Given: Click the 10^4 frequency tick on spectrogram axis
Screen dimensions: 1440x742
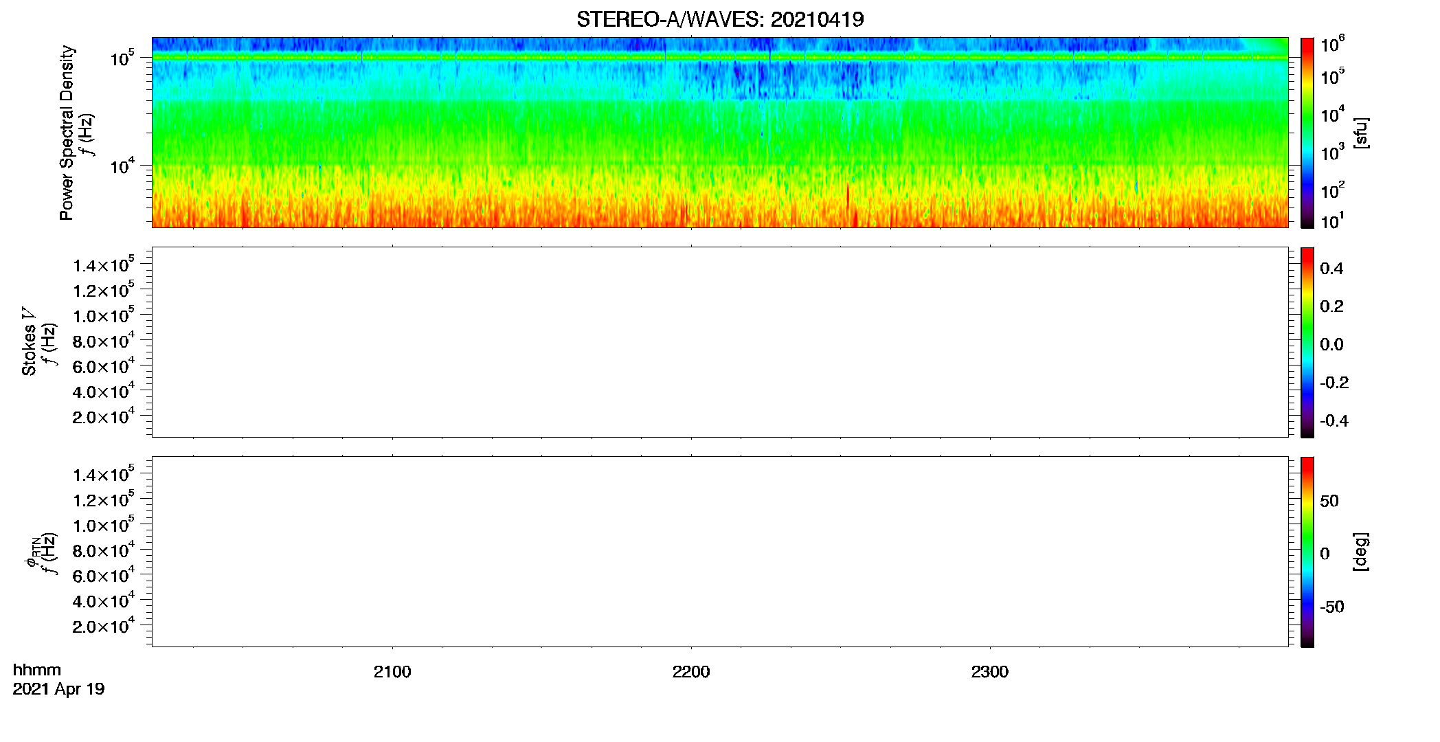Looking at the screenshot, I should point(122,165).
